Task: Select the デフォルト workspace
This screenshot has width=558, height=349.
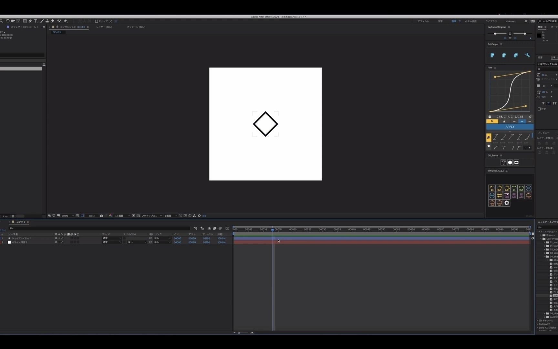Action: point(423,21)
